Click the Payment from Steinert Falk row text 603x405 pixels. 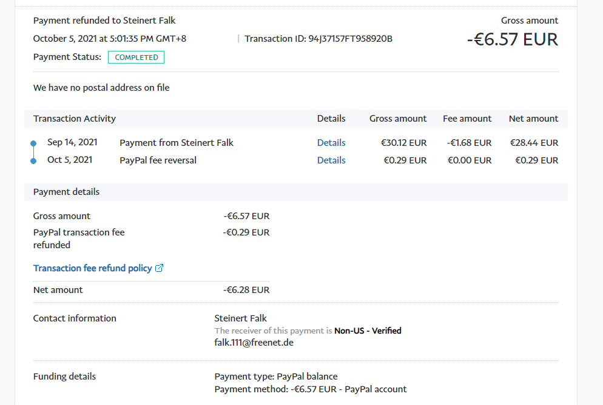coord(177,143)
